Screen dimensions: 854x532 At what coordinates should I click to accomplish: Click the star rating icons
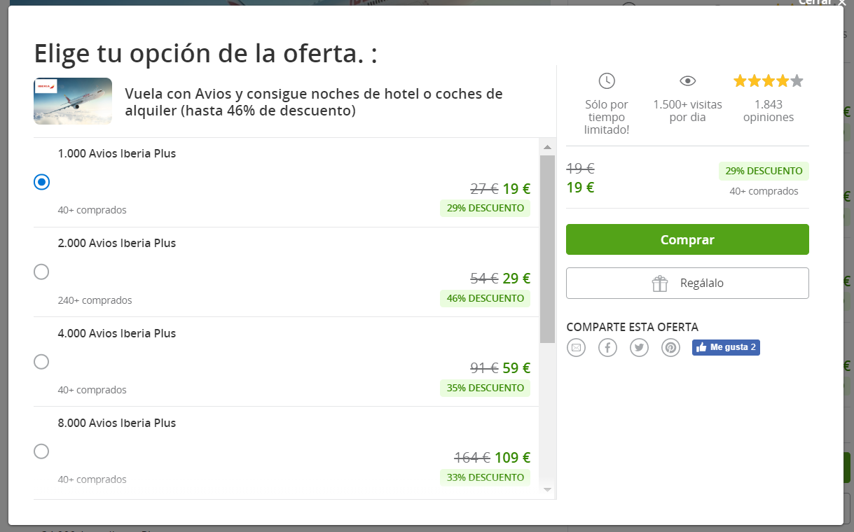[768, 80]
